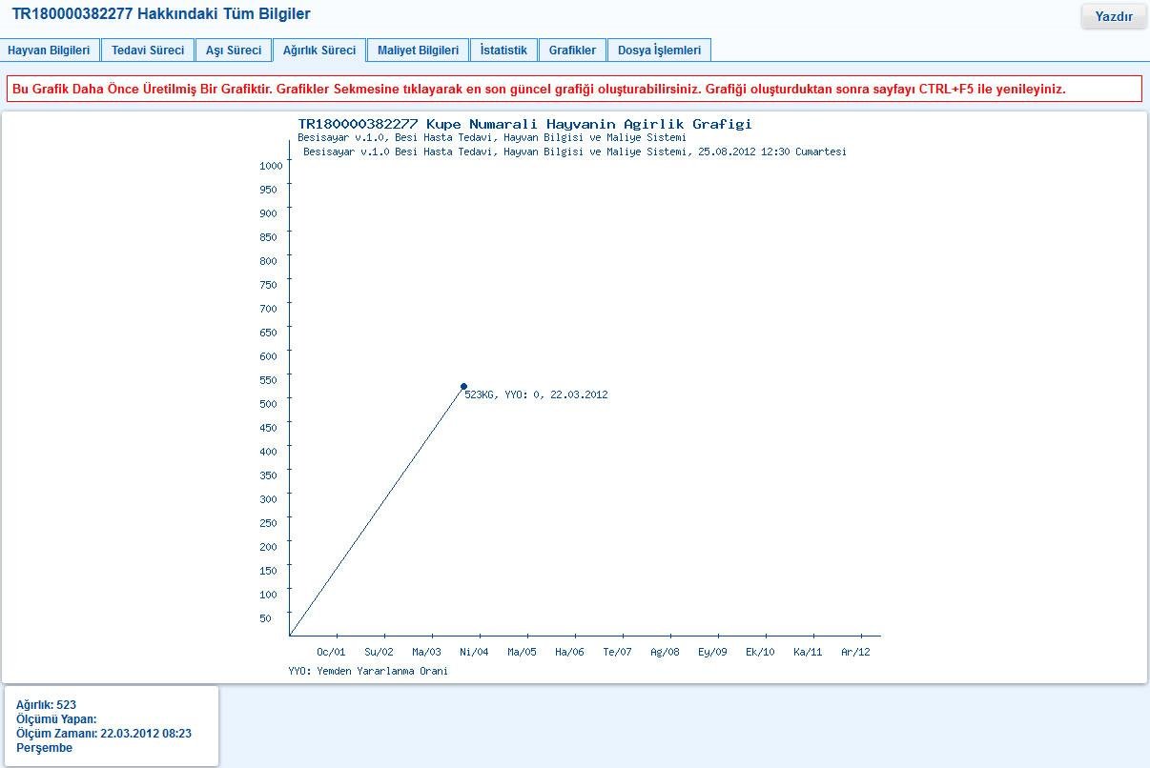Click the Ni/04 axis label
This screenshot has width=1150, height=768.
click(x=474, y=651)
